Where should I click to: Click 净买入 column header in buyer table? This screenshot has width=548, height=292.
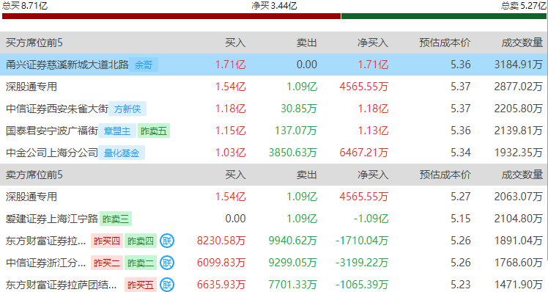click(x=373, y=43)
